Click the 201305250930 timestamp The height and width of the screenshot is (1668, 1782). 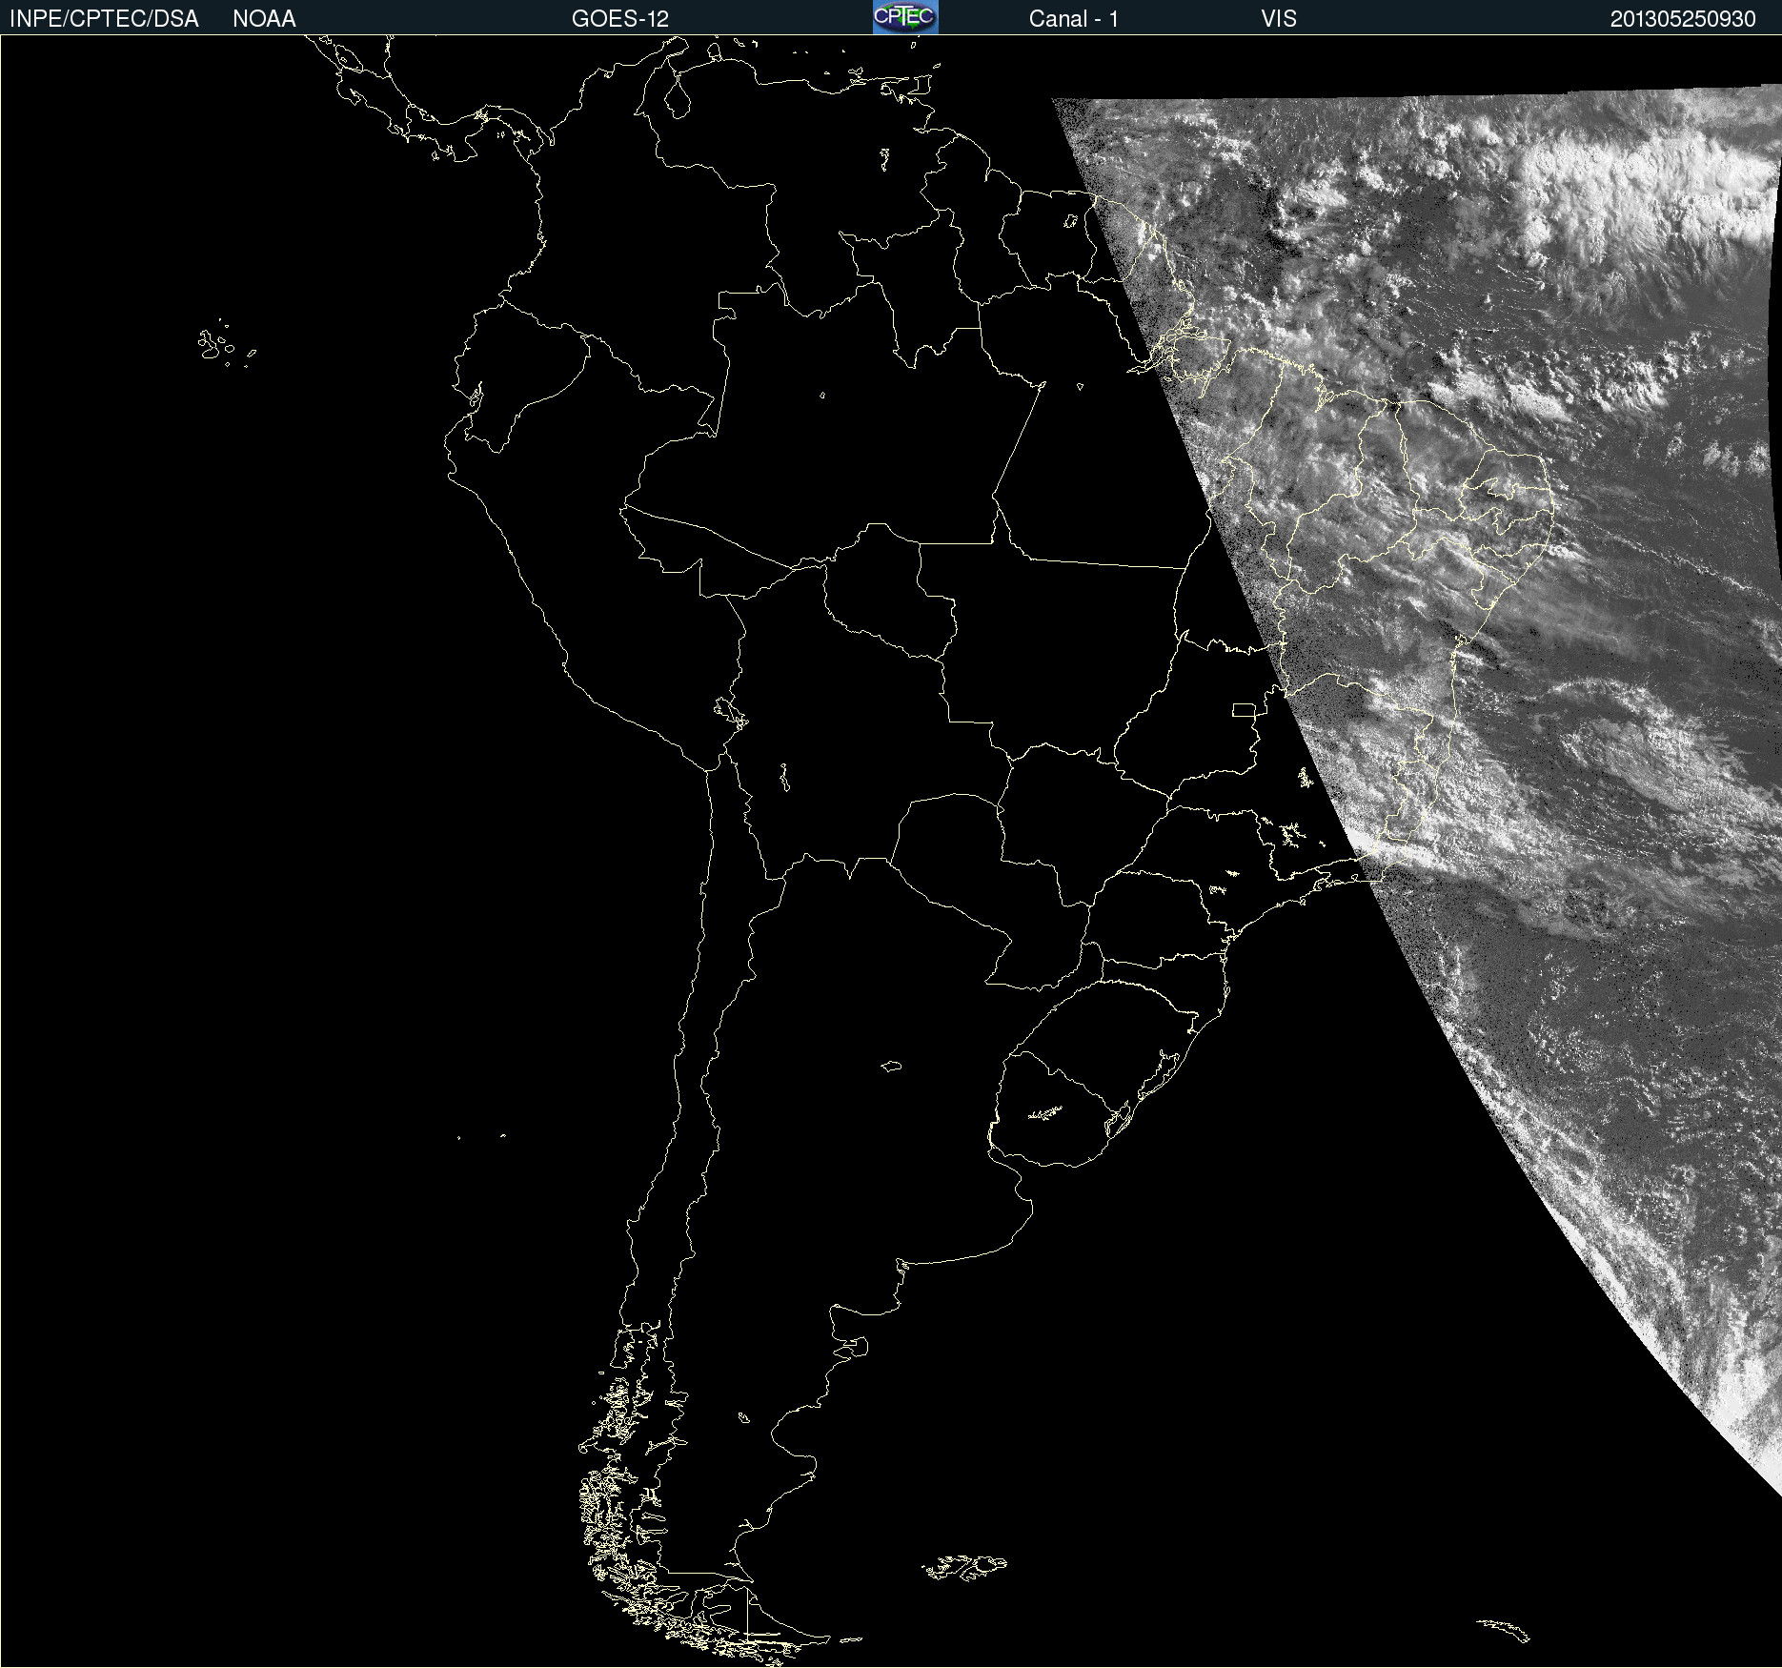[1683, 19]
